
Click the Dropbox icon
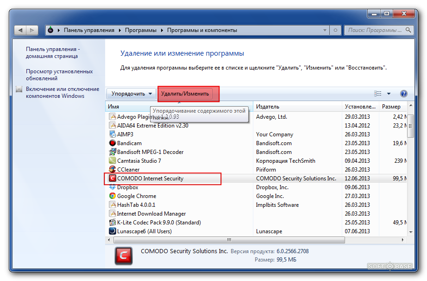tap(112, 187)
